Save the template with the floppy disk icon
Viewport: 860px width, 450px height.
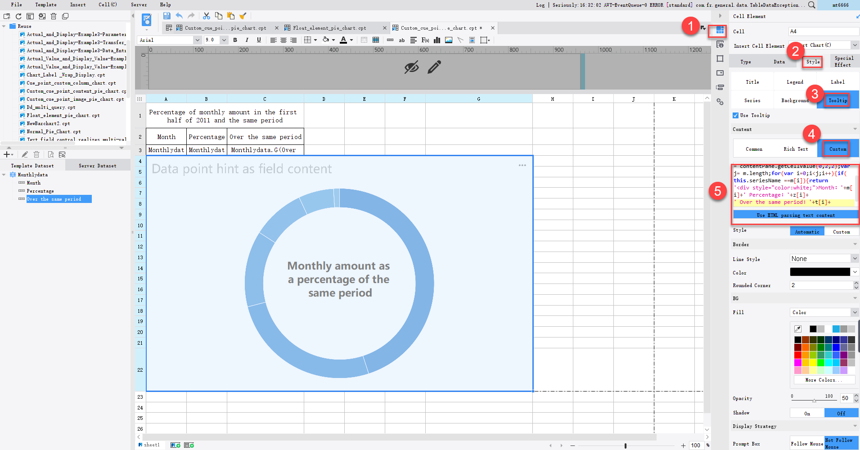tap(167, 16)
